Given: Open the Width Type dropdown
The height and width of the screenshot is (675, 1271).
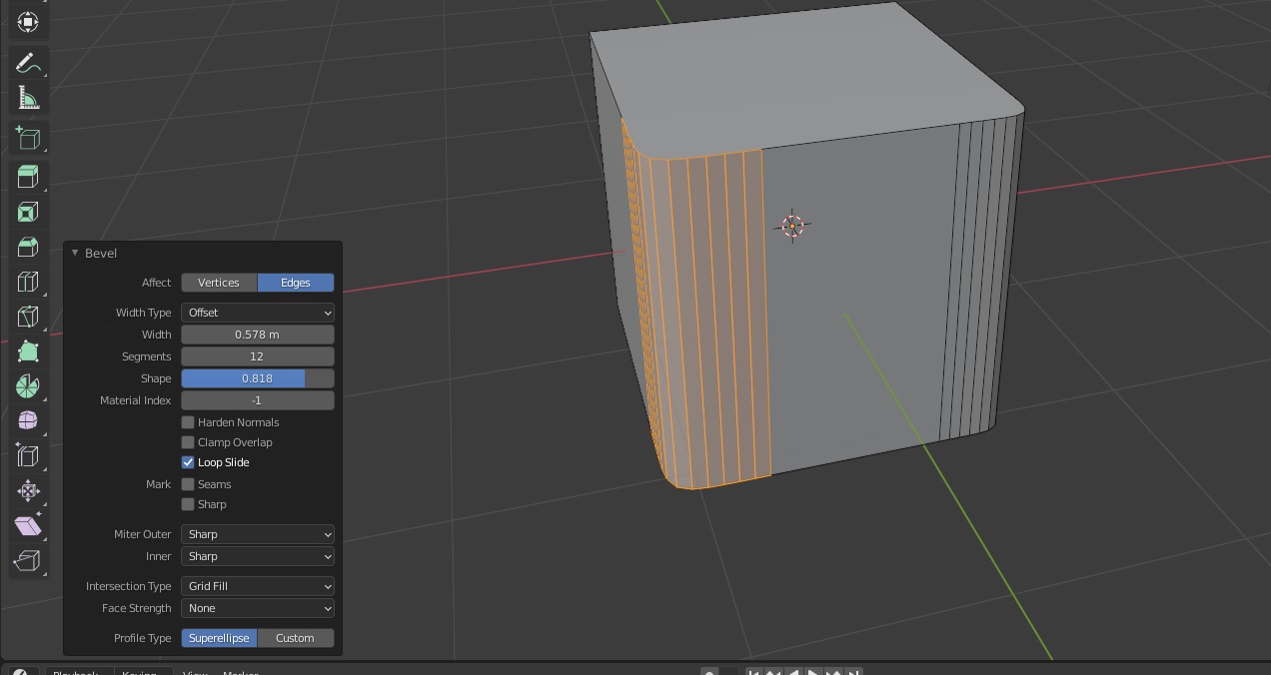Looking at the screenshot, I should 258,313.
